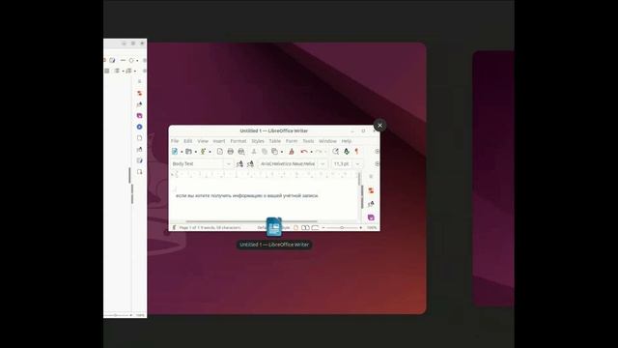Viewport: 618px width, 348px height.
Task: Click the zoom out minus button
Action: pos(323,228)
